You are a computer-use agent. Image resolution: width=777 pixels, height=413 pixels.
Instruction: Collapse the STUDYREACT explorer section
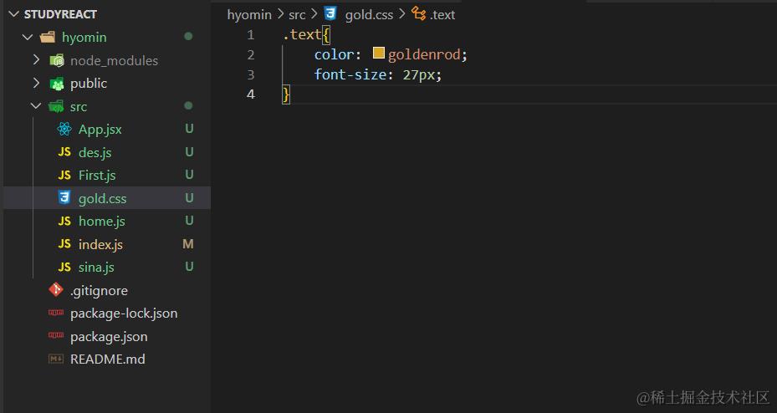click(x=14, y=14)
